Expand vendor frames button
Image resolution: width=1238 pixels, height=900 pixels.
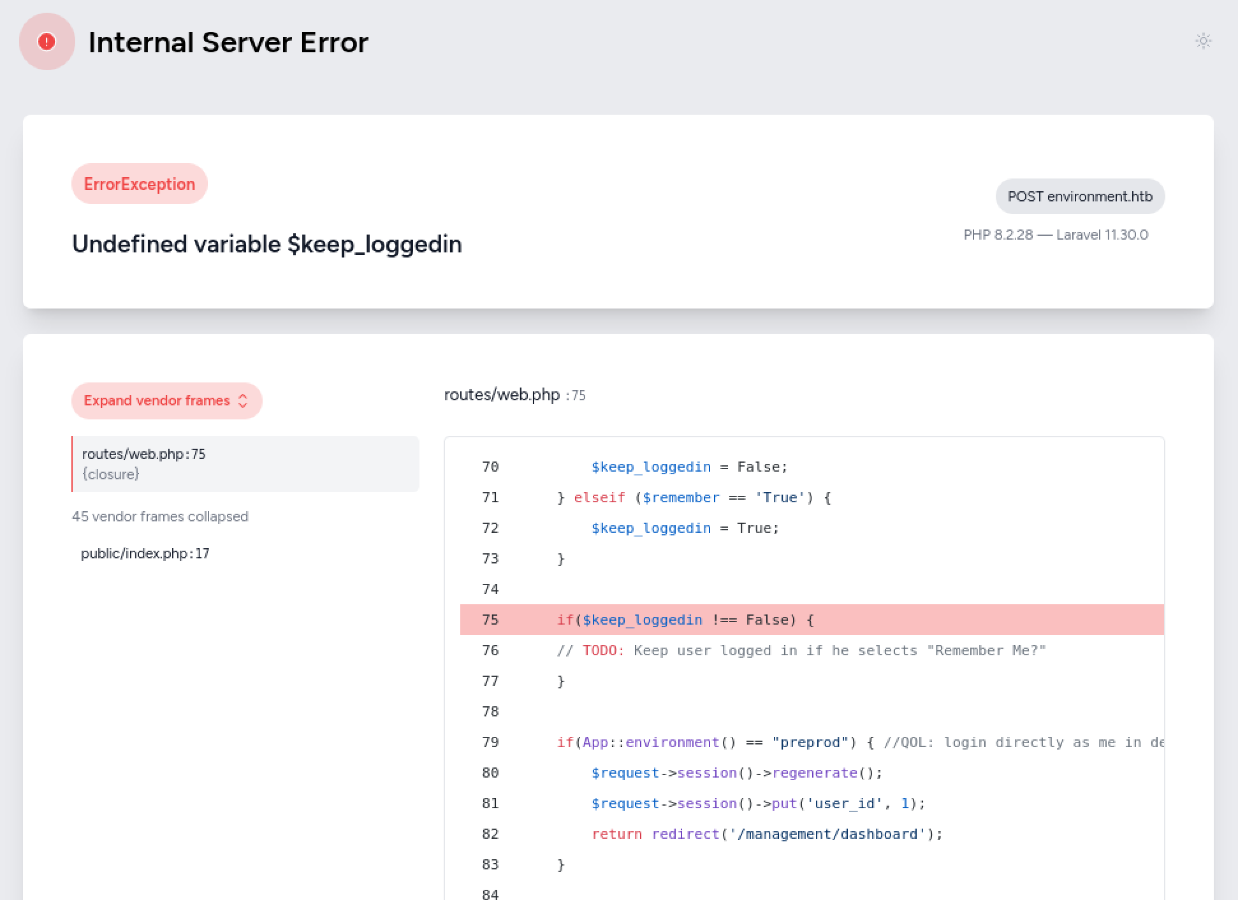[x=157, y=401]
